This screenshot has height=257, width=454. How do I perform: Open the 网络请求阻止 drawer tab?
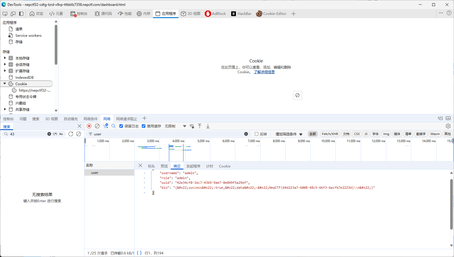[x=127, y=119]
